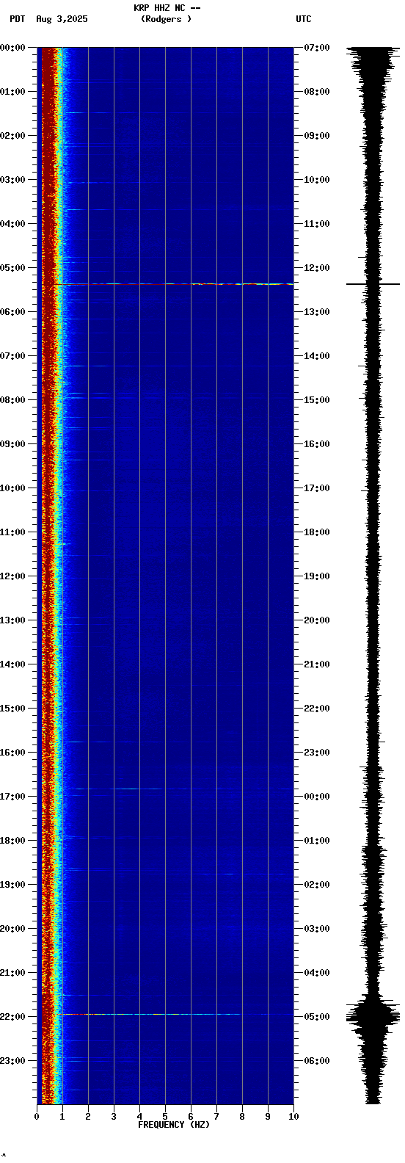The image size is (405, 1163).
Task: Click the 'FREQUENCY (HZ)' axis title
Action: (174, 1125)
